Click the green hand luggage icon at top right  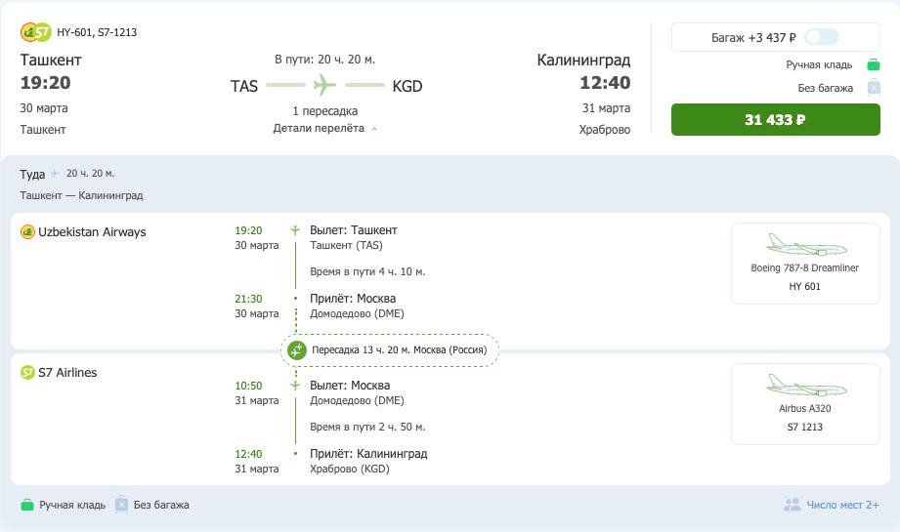[x=874, y=65]
